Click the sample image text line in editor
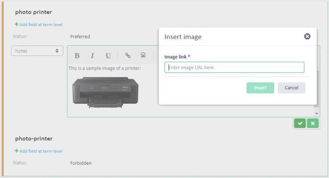This screenshot has width=329, height=178. (105, 68)
